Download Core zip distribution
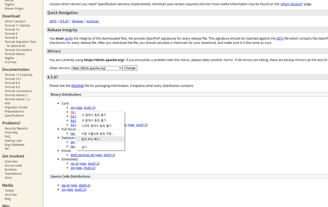The image size is (328, 207). 73,108
